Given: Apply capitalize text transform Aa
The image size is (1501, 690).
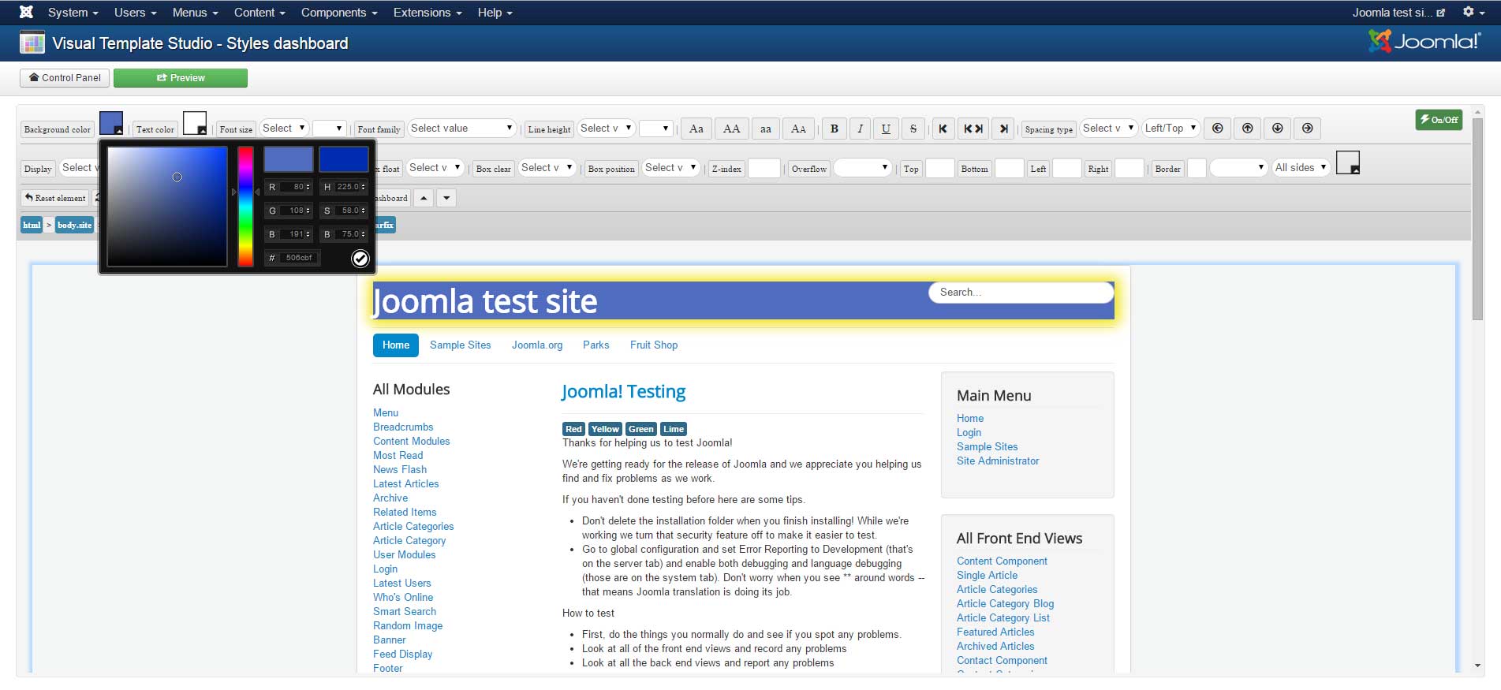Looking at the screenshot, I should click(696, 129).
